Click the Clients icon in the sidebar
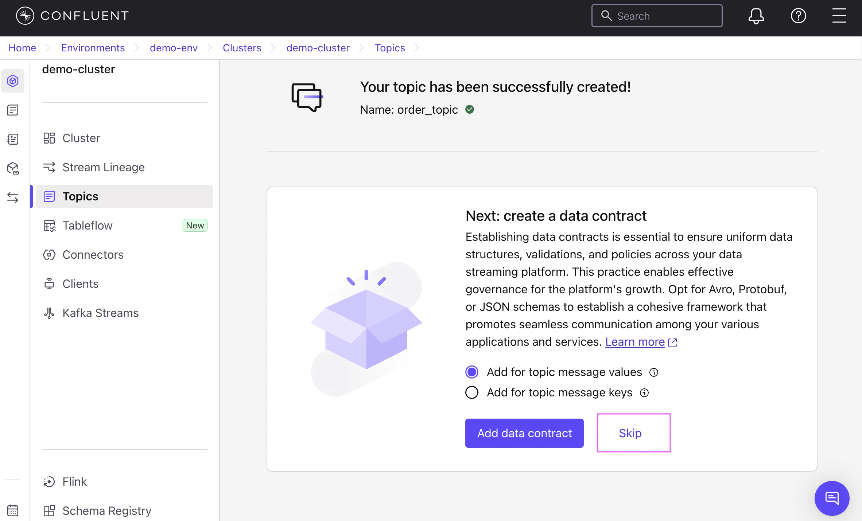The image size is (862, 521). tap(49, 284)
